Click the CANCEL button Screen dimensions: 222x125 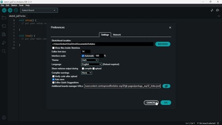coord(151,103)
